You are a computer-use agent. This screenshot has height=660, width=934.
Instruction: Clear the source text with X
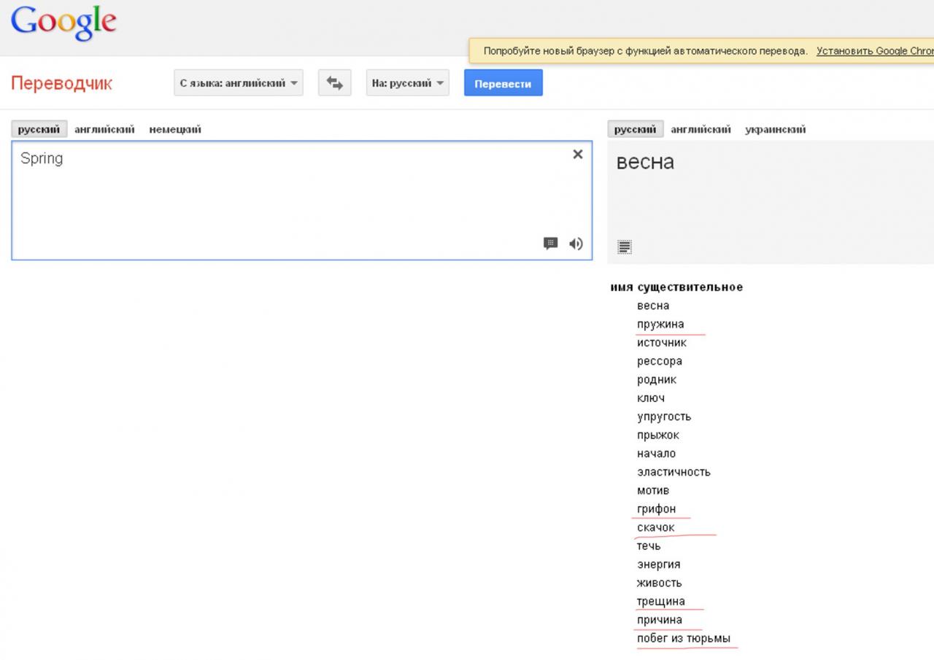click(577, 154)
